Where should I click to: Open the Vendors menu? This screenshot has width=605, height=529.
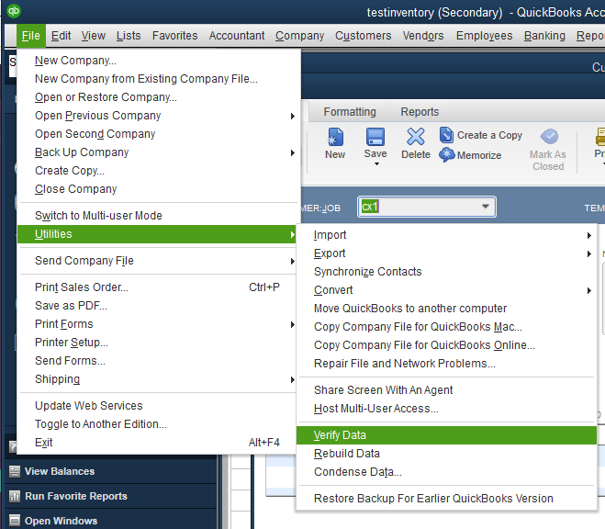[x=423, y=36]
